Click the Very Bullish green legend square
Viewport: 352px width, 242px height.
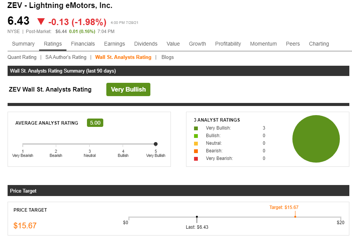(x=195, y=128)
